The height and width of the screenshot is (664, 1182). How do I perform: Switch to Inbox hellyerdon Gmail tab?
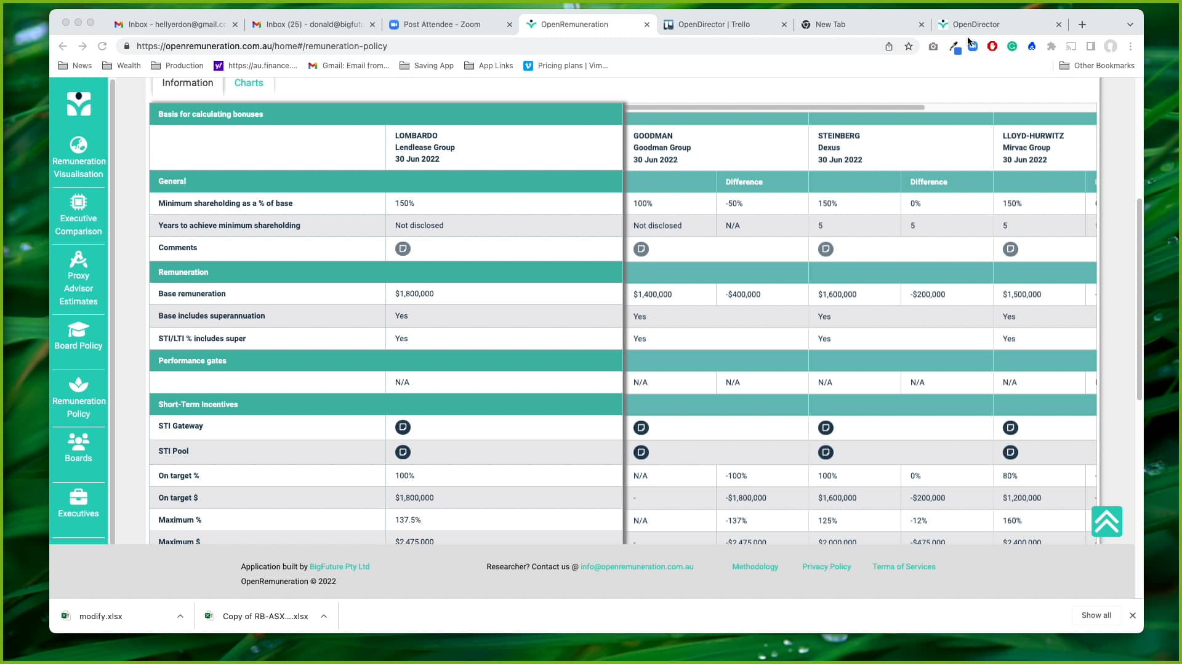[x=176, y=25]
